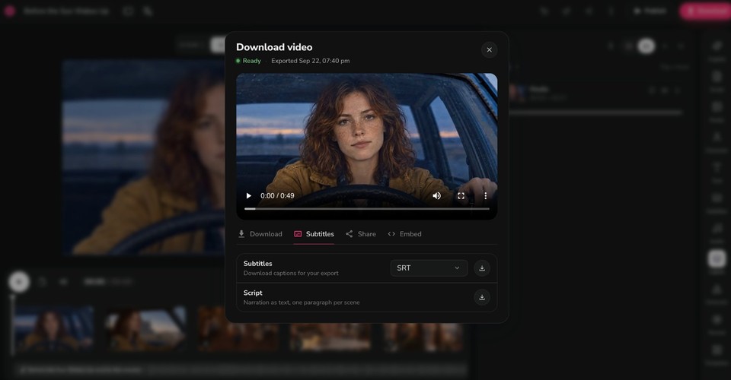Switch to the Download tab

tap(260, 234)
